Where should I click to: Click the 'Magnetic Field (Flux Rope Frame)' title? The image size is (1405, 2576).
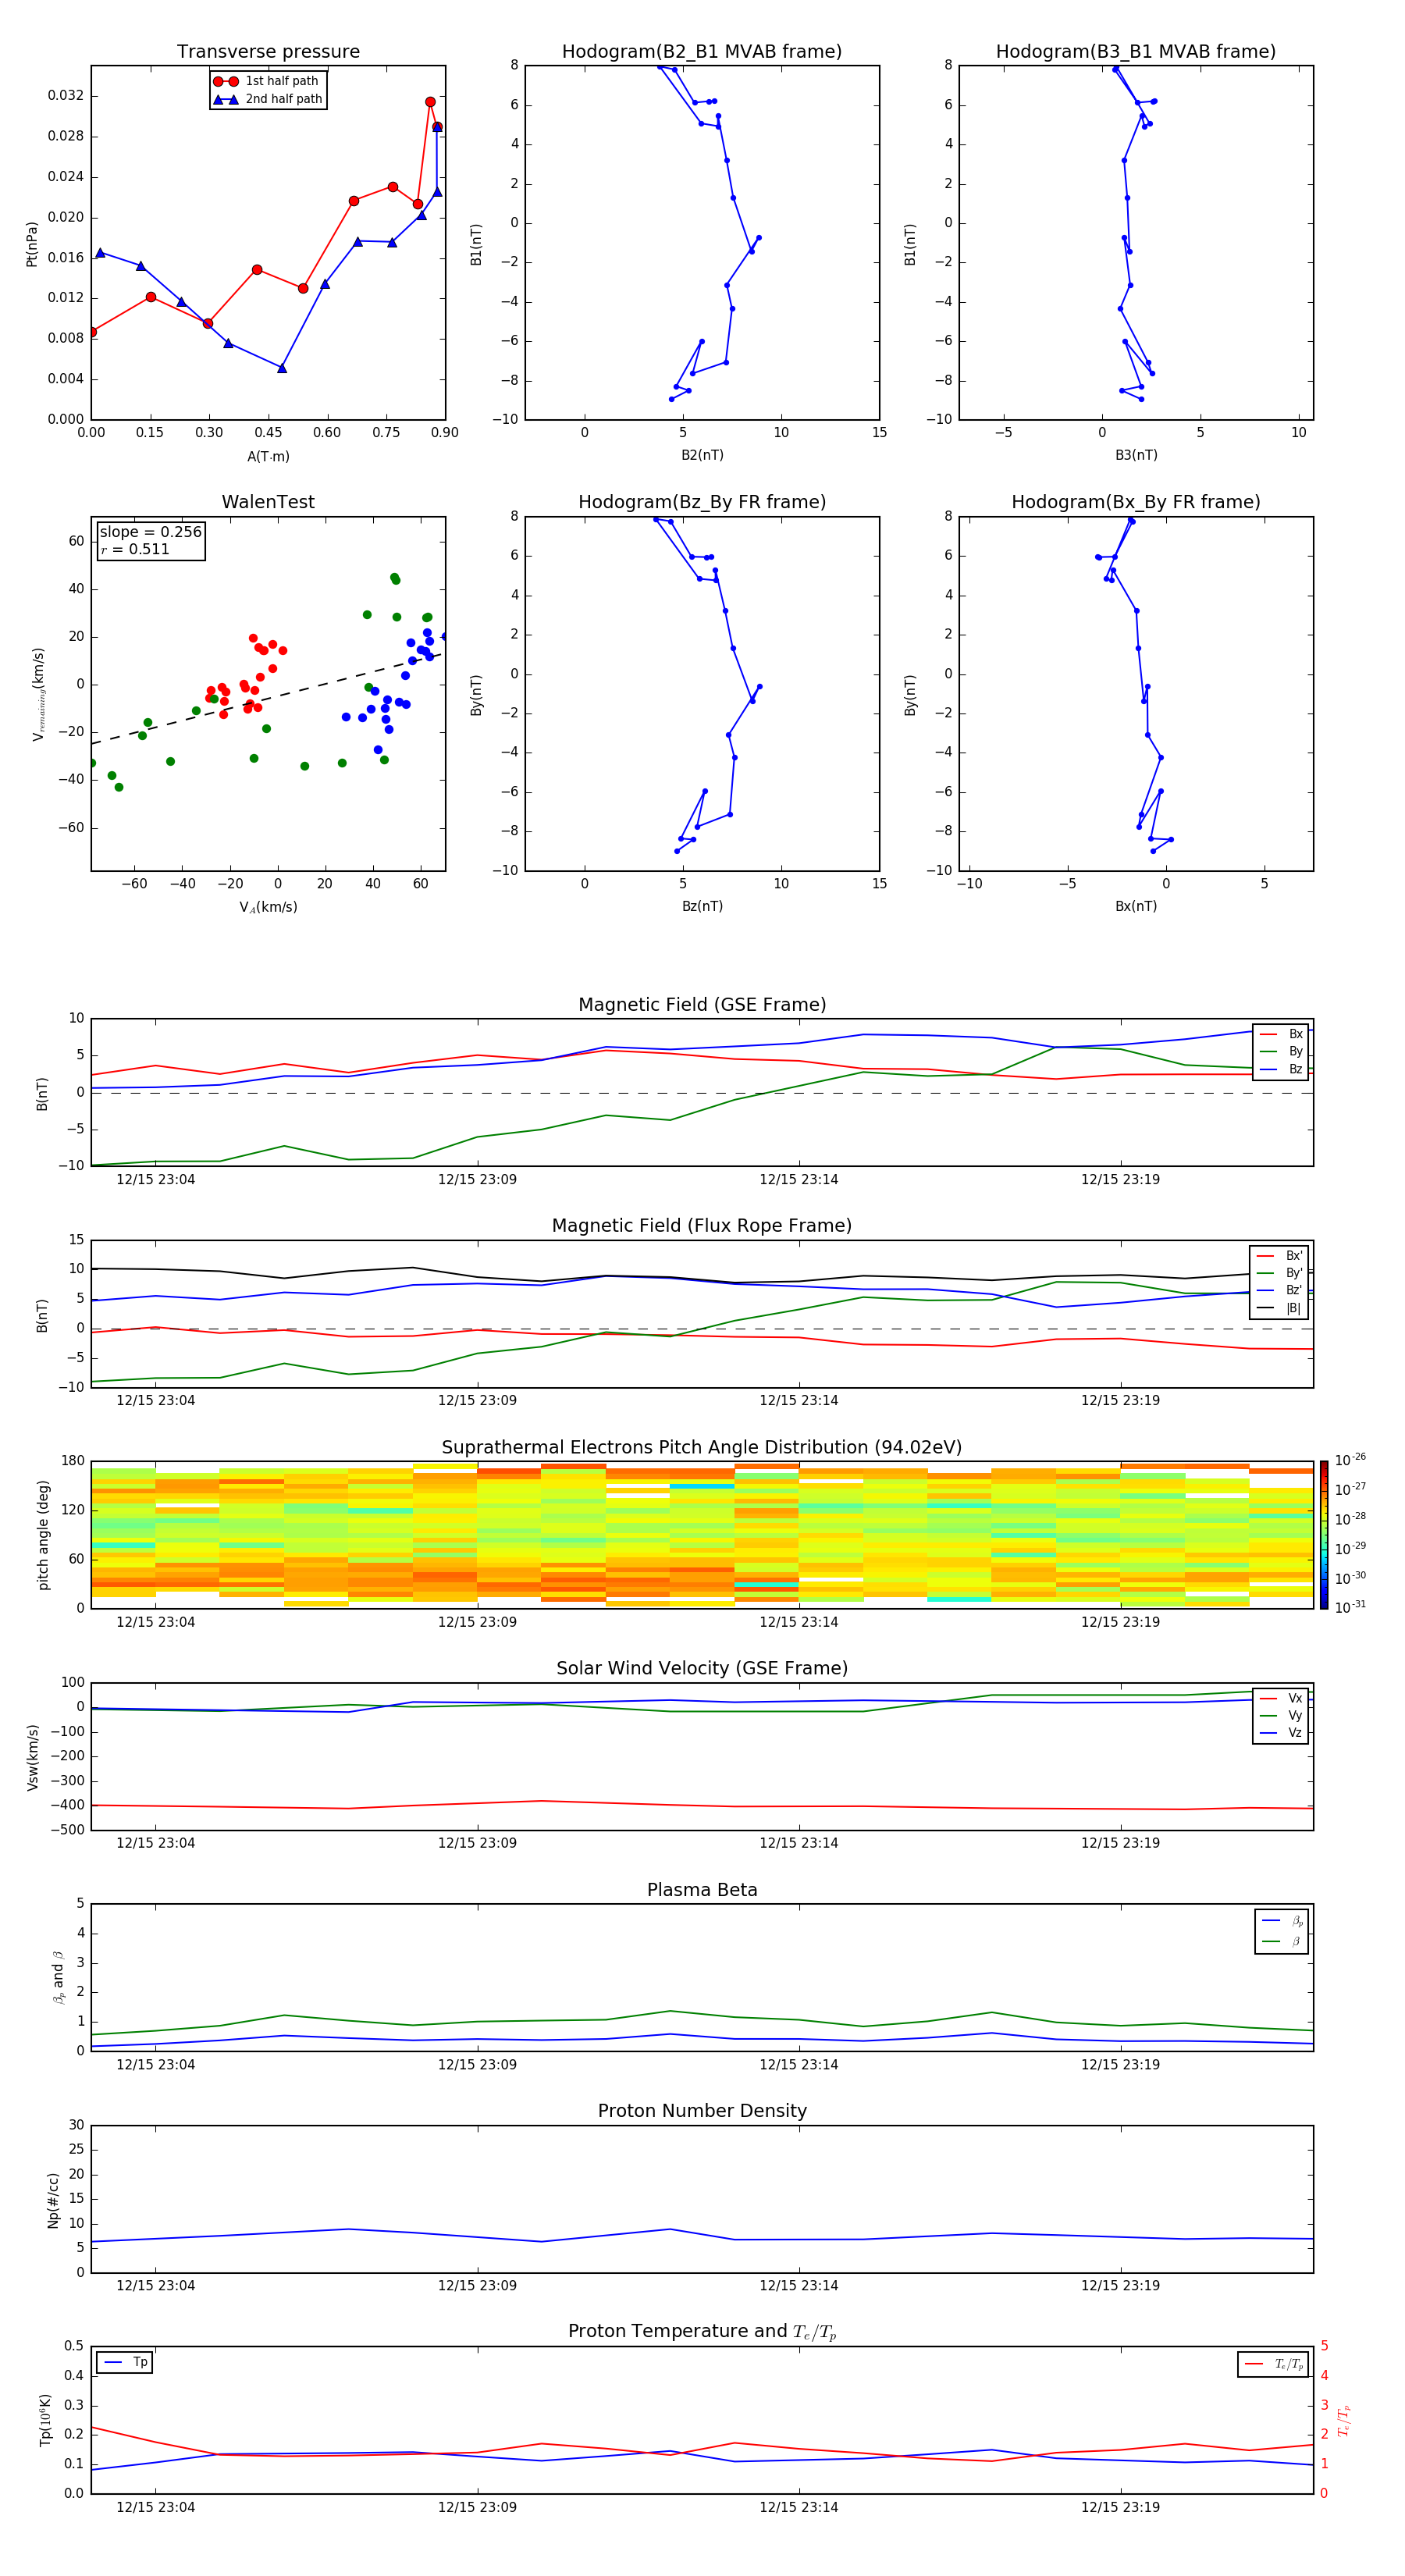point(702,1226)
